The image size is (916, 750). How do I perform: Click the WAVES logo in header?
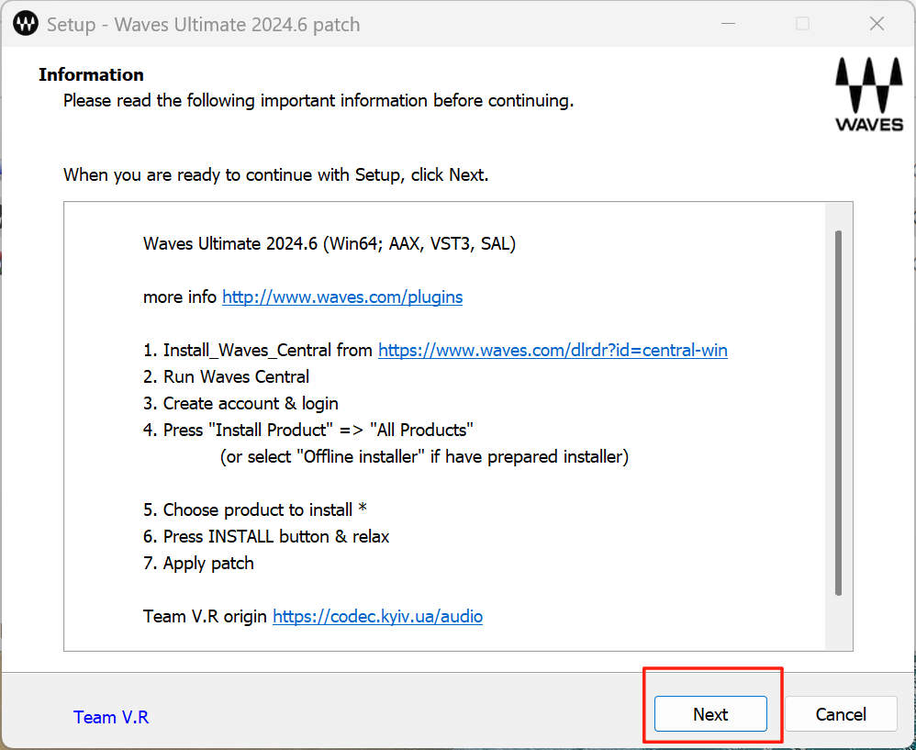[868, 94]
